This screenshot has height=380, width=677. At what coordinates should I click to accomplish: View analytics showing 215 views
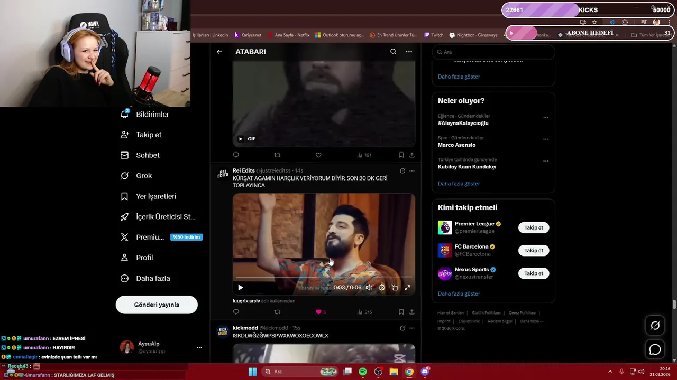pos(364,312)
